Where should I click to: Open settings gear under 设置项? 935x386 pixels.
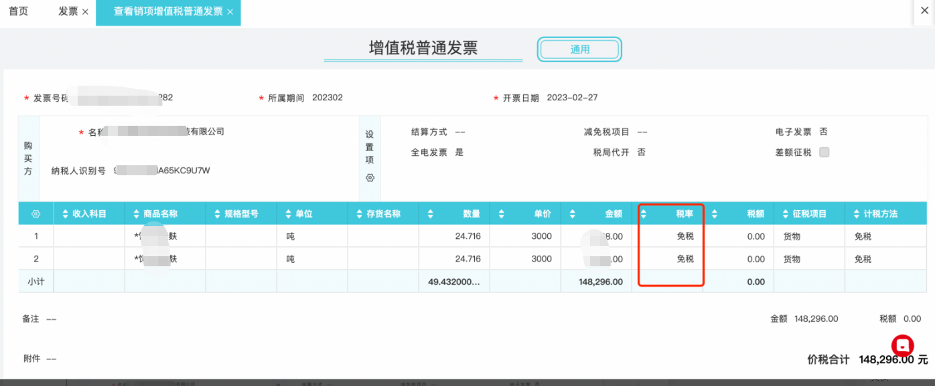click(x=370, y=178)
